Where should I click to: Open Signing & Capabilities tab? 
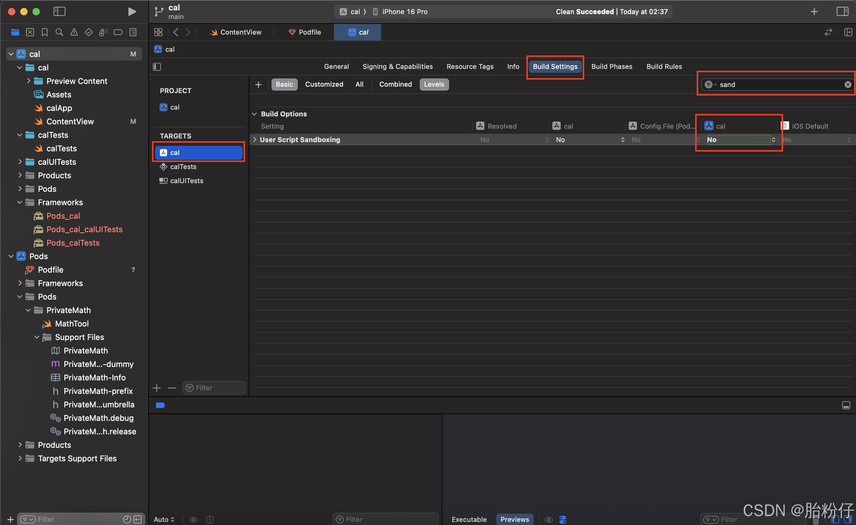pyautogui.click(x=397, y=67)
